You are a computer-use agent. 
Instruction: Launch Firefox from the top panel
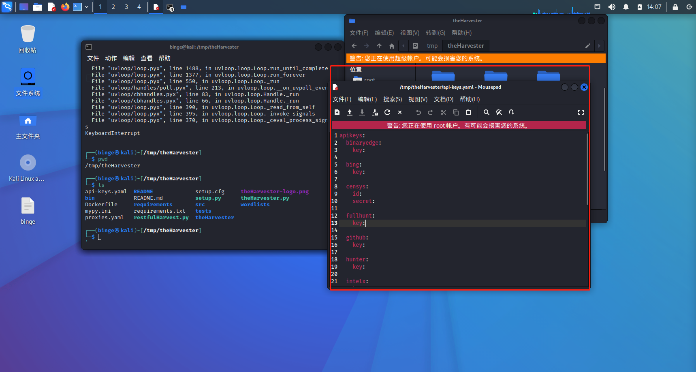tap(65, 6)
